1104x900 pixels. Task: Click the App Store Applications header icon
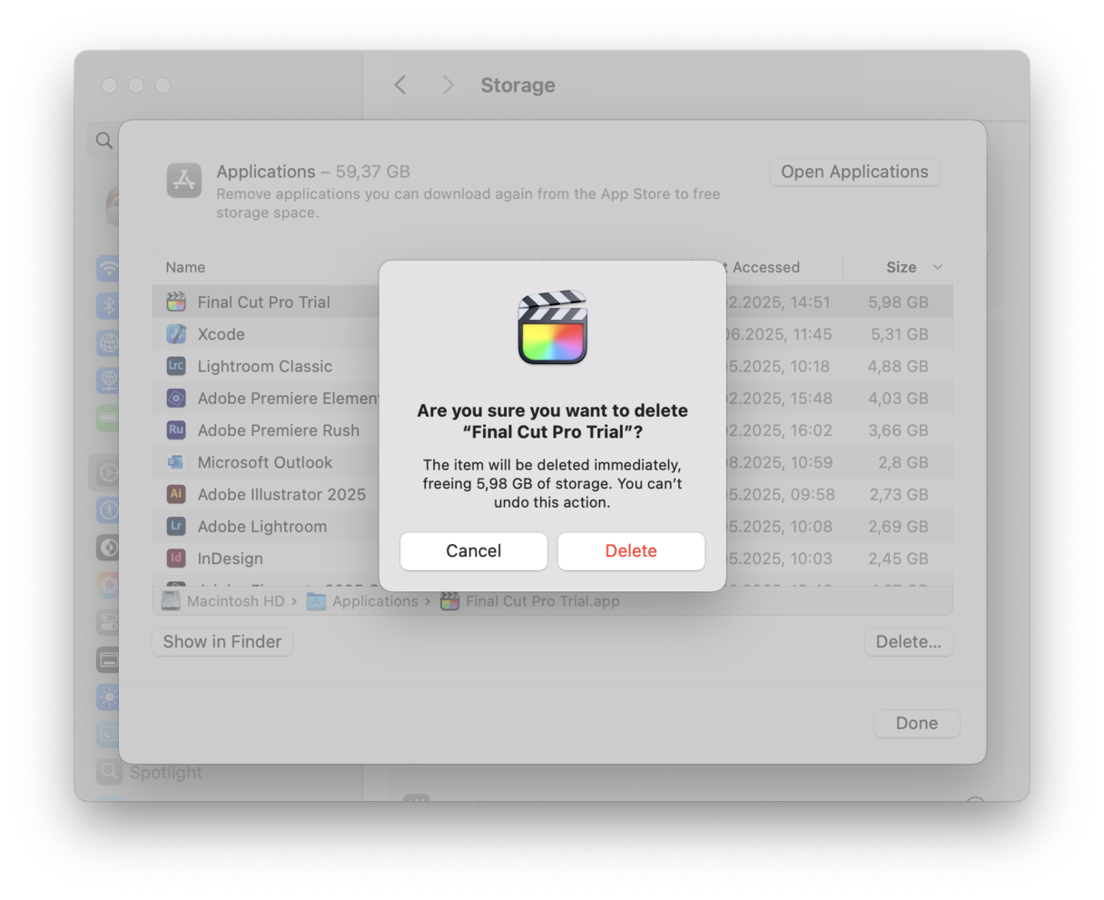point(184,180)
